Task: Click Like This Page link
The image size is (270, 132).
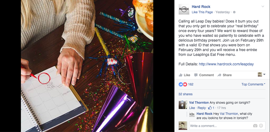Action: click(x=202, y=12)
